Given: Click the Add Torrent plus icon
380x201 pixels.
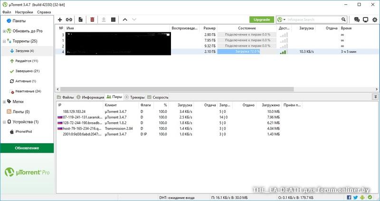Looking at the screenshot, I should [60, 19].
